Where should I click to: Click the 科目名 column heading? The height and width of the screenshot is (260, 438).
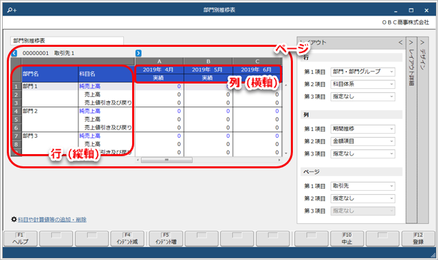point(106,74)
